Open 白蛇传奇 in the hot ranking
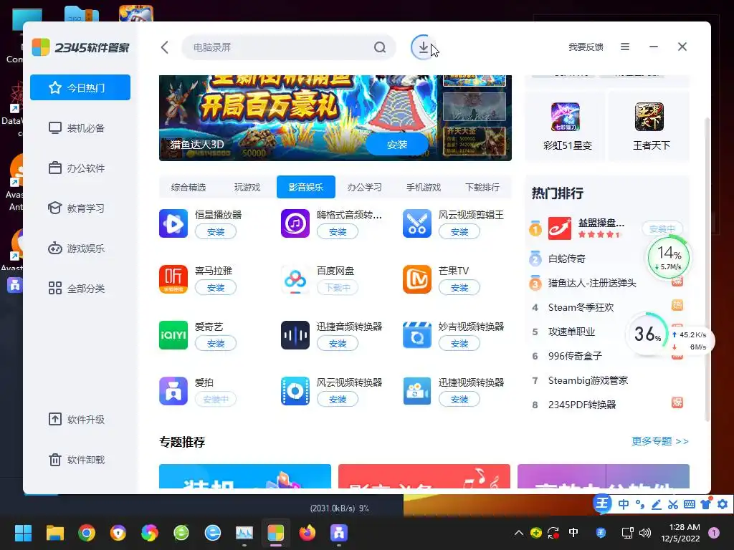 point(567,258)
